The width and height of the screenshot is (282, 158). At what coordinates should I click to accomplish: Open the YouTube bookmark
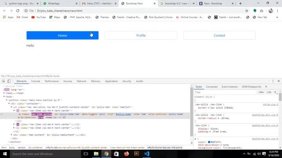point(39,17)
